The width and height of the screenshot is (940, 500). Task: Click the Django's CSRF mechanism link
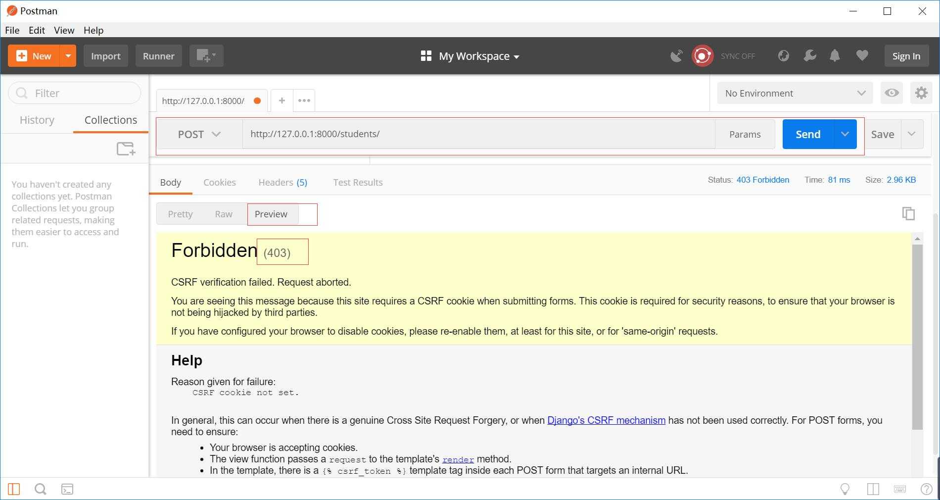click(x=606, y=420)
